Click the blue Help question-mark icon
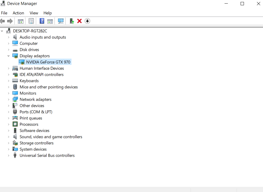Image resolution: width=263 pixels, height=192 pixels. pyautogui.click(x=42, y=21)
